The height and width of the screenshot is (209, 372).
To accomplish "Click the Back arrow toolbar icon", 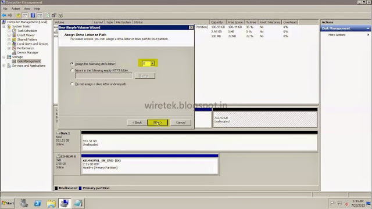I will point(4,16).
